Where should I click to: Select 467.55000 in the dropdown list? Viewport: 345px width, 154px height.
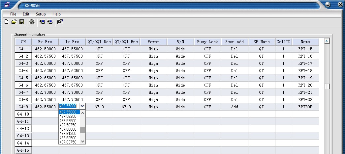click(69, 112)
